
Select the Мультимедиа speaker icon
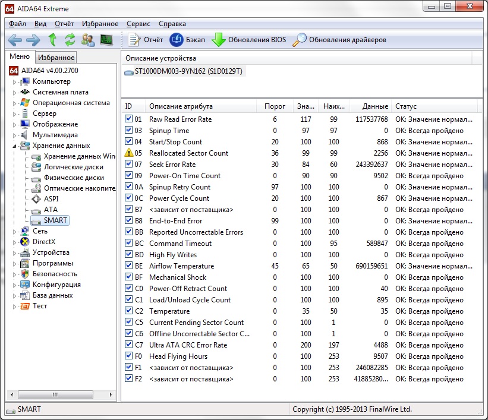click(x=24, y=135)
